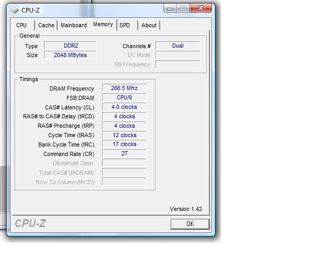Go to the SPD tab
Image resolution: width=335 pixels, height=268 pixels.
tap(125, 25)
